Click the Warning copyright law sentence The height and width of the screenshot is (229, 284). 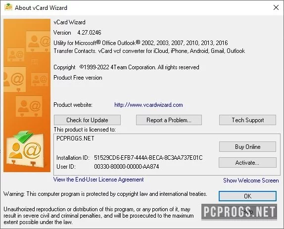point(105,194)
